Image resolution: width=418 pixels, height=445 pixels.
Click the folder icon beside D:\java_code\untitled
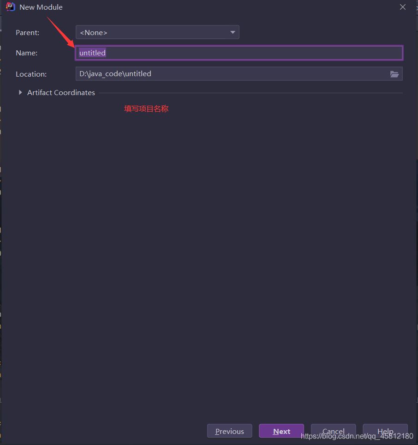(x=395, y=74)
